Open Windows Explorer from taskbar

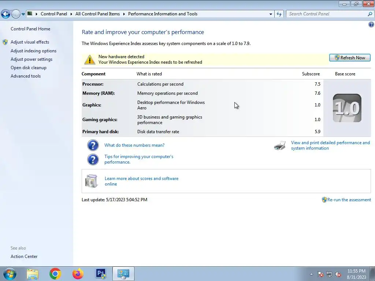tap(33, 274)
